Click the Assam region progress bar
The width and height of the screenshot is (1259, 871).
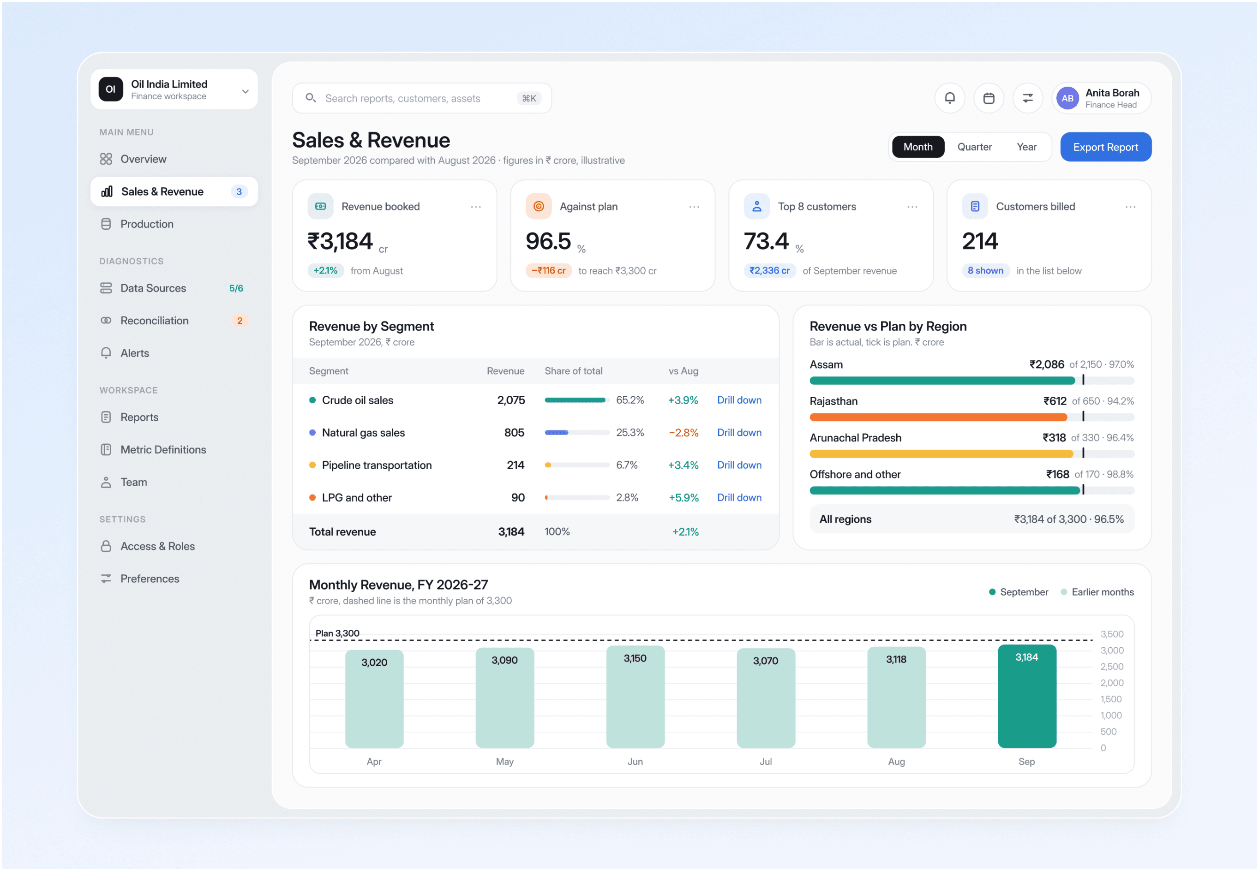[972, 381]
